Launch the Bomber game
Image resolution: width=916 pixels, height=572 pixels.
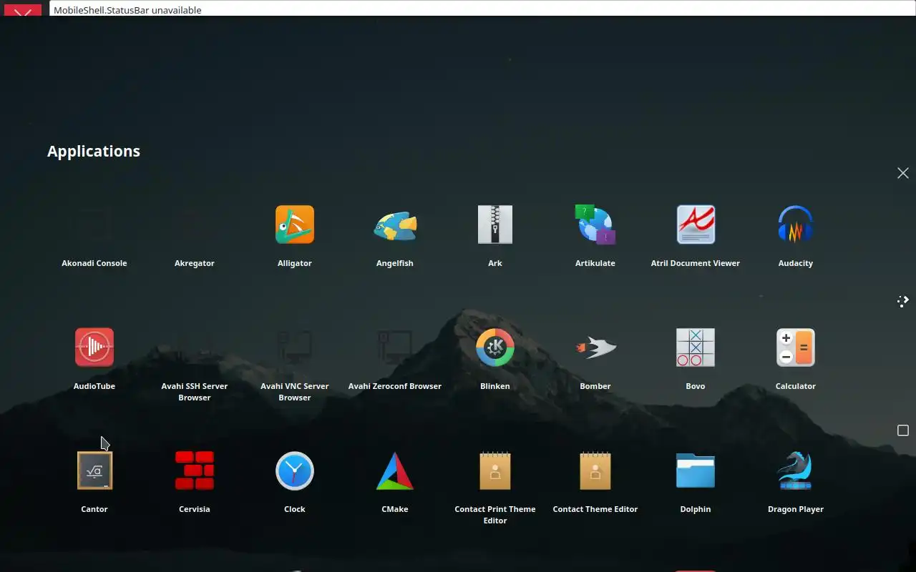coord(595,347)
